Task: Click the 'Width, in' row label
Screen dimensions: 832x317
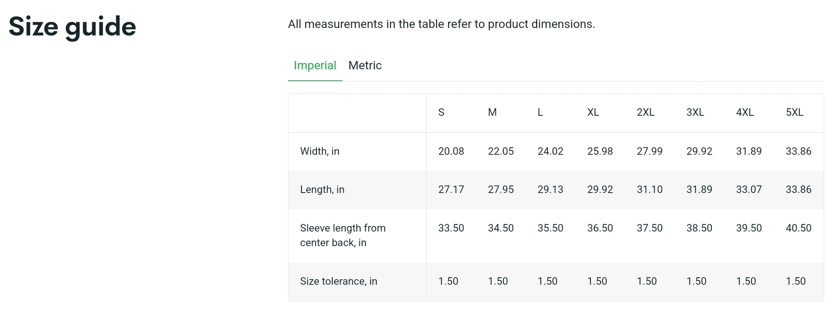Action: 320,151
